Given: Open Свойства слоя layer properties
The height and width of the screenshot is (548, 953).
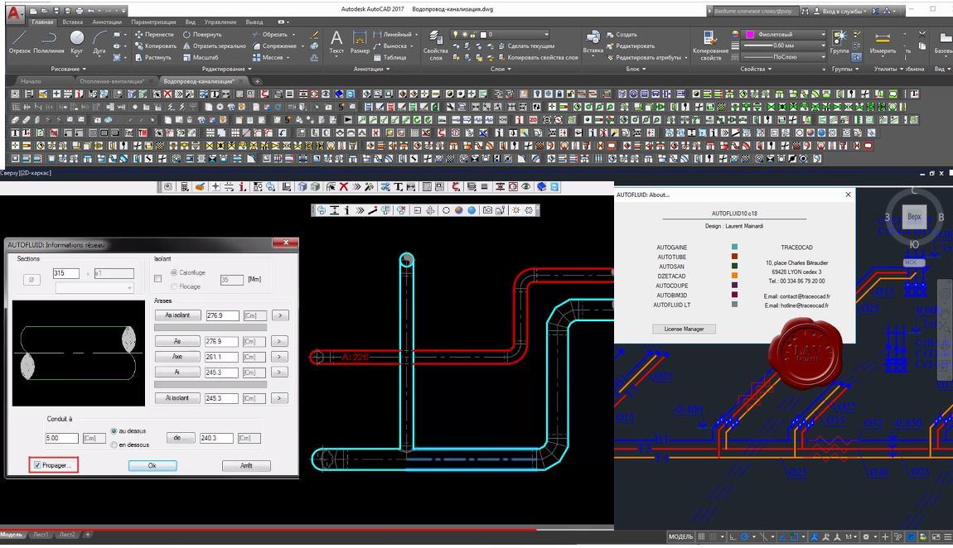Looking at the screenshot, I should point(435,45).
